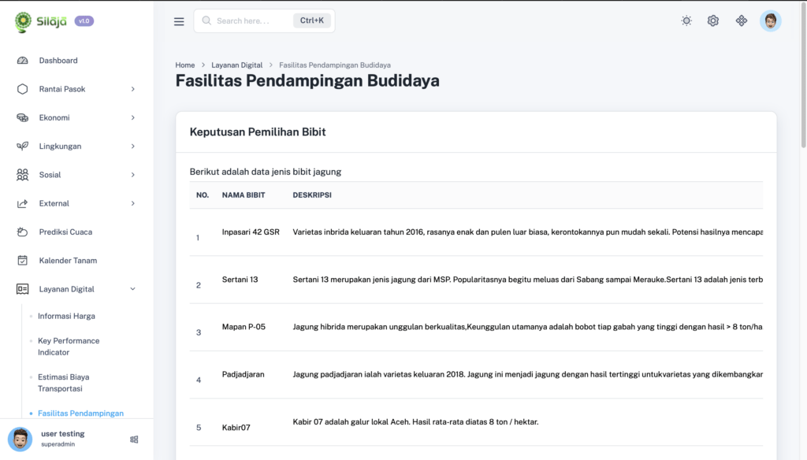Click the search input field
Viewport: 807px width, 460px height.
244,21
